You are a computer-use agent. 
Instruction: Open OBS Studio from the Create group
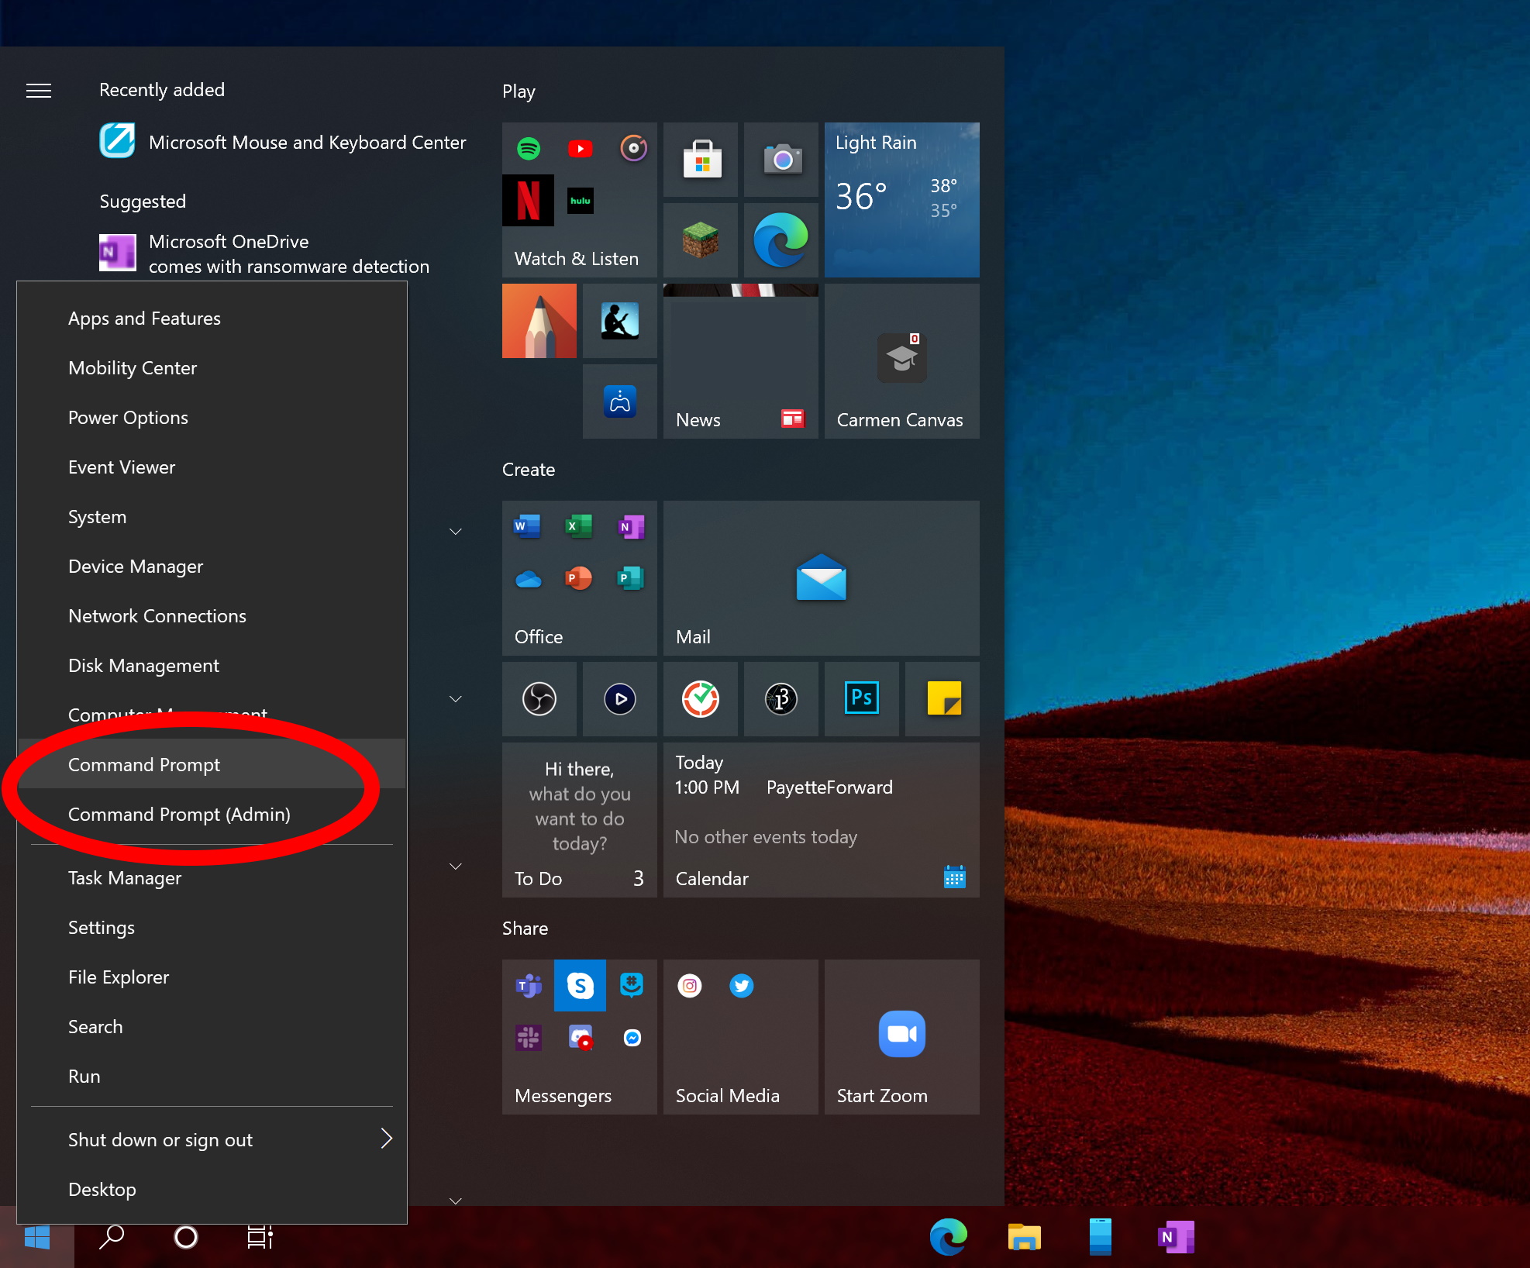click(x=539, y=698)
